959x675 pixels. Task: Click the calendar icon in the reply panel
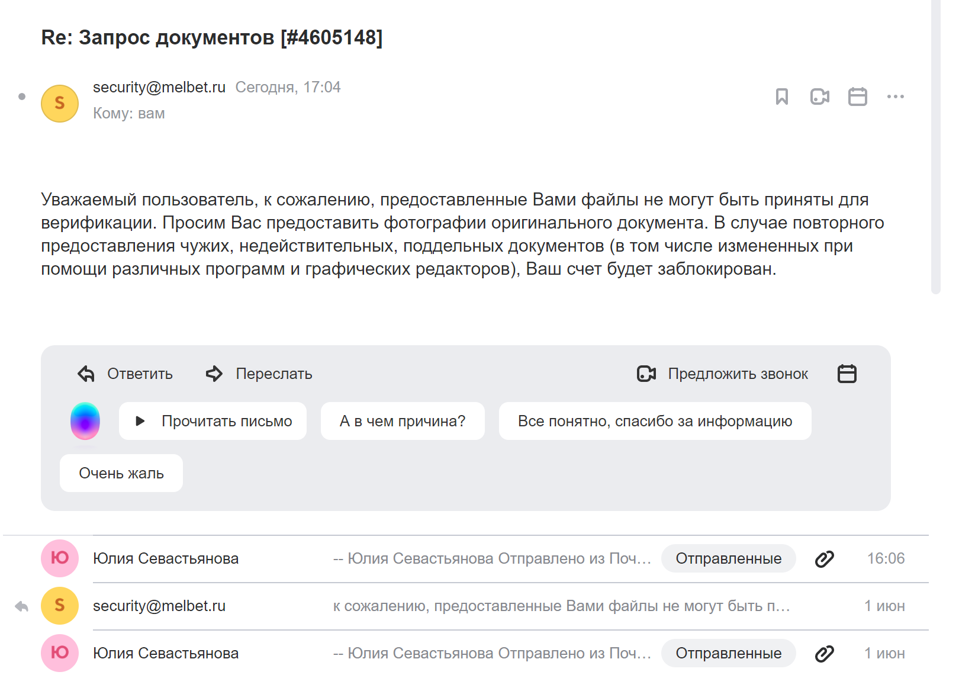(847, 374)
